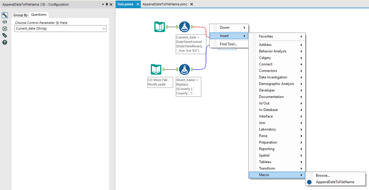Open the wrench Configuration icon
The width and height of the screenshot is (369, 190).
[5, 15]
